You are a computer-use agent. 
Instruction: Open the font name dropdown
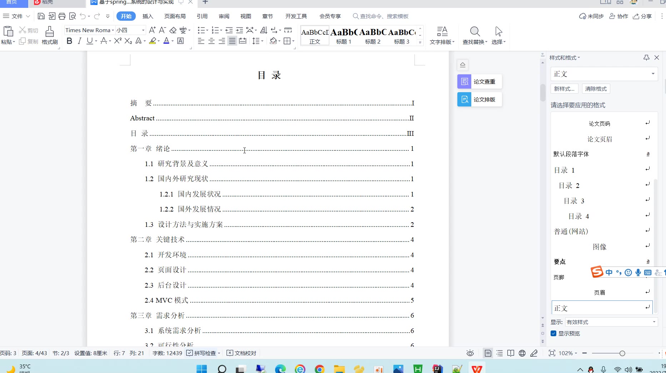coord(113,30)
